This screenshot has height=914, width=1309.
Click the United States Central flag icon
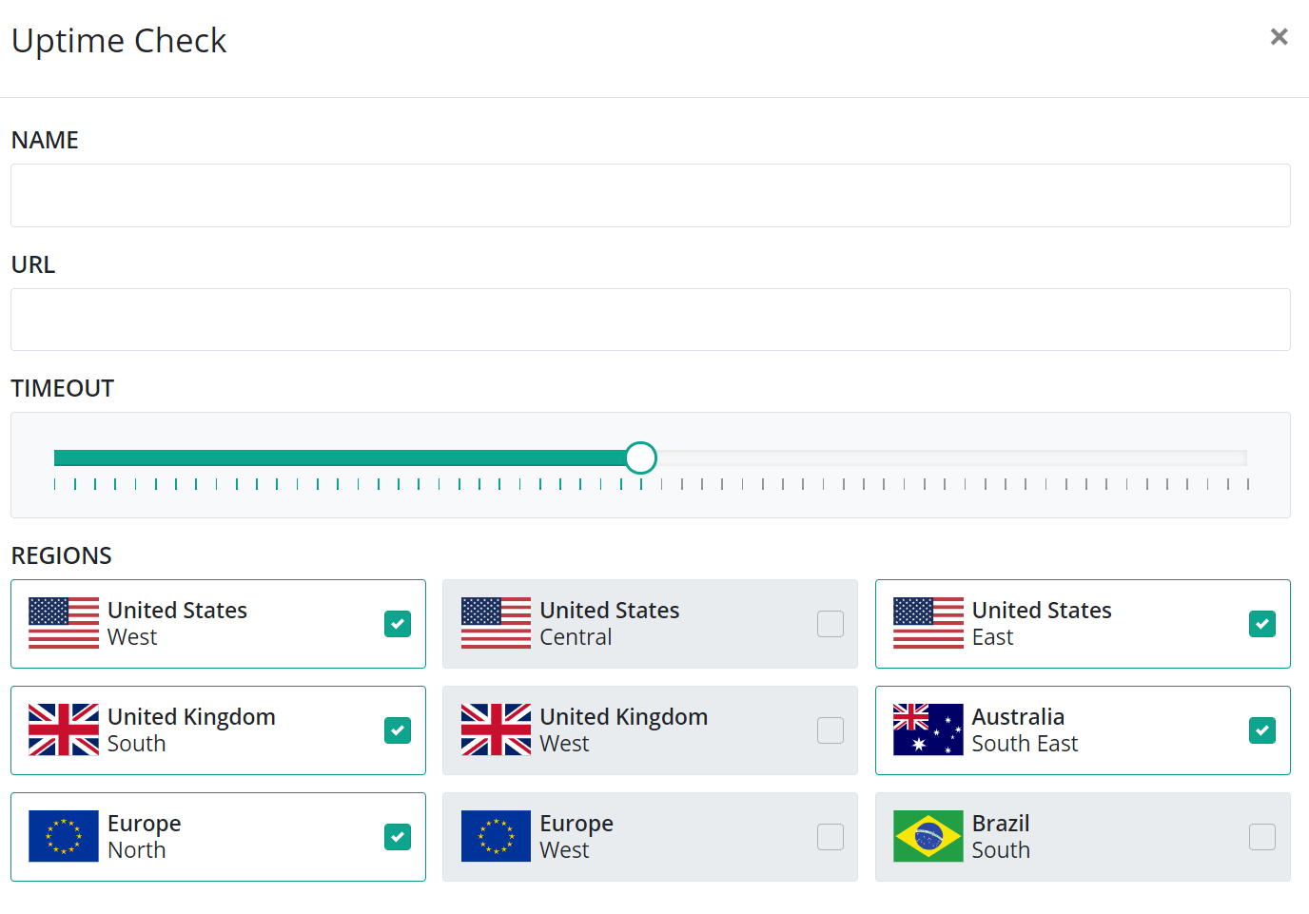(x=495, y=624)
